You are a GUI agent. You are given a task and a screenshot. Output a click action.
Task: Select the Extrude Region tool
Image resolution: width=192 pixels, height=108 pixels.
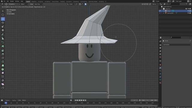click(x=3, y=47)
